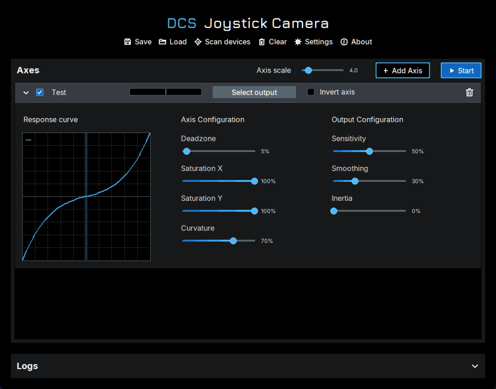
Task: Click the Deadzone value 5%
Action: 265,151
